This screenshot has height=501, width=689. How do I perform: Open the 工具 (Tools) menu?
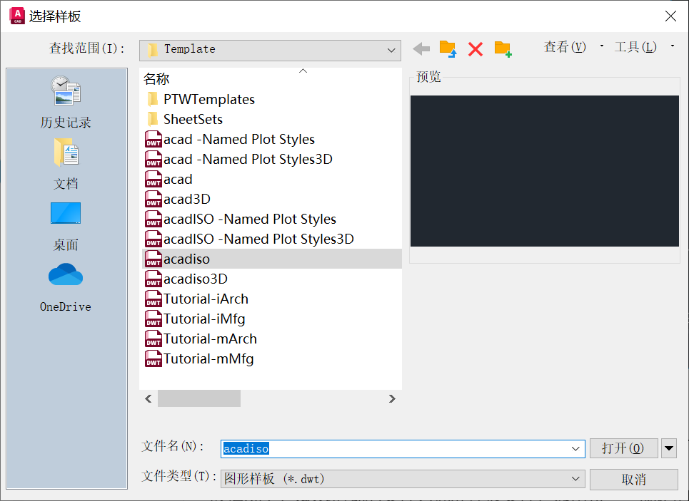pos(635,47)
